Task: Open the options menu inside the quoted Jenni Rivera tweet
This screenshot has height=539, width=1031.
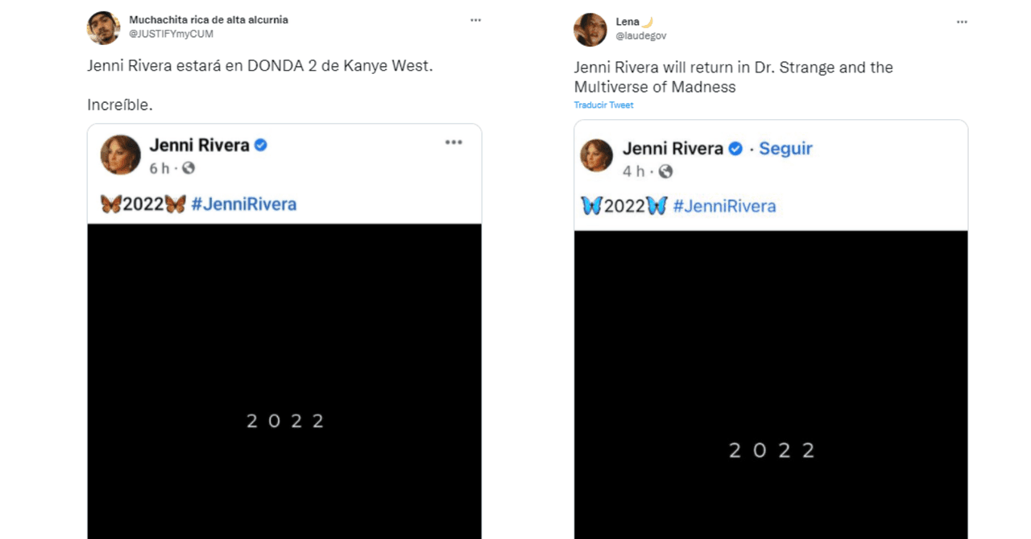Action: point(453,142)
